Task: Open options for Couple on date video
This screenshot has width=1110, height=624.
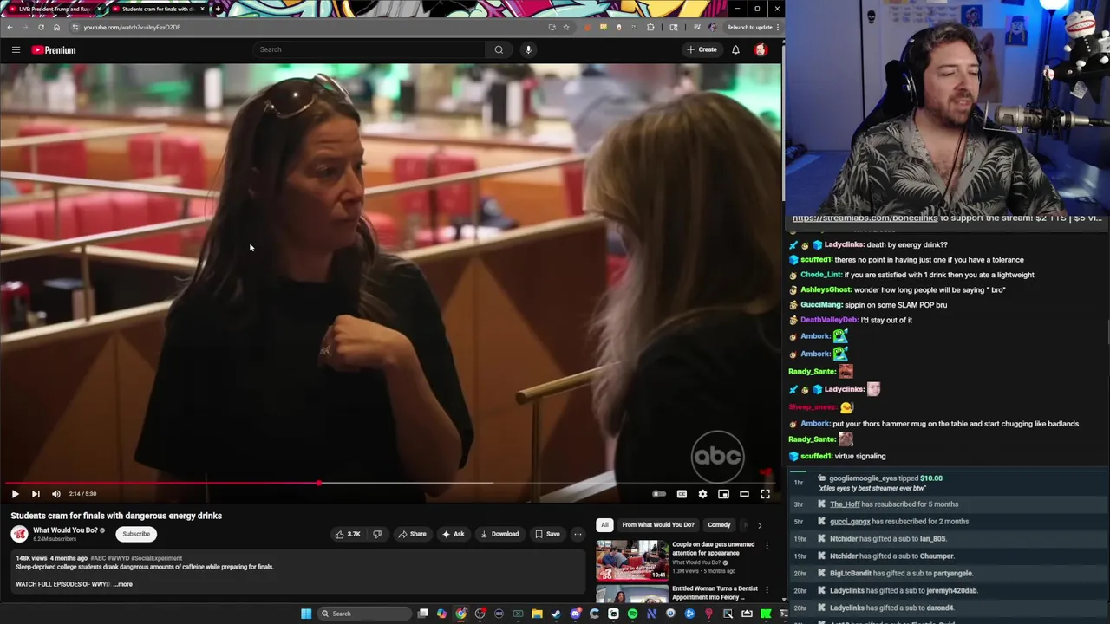Action: [767, 545]
